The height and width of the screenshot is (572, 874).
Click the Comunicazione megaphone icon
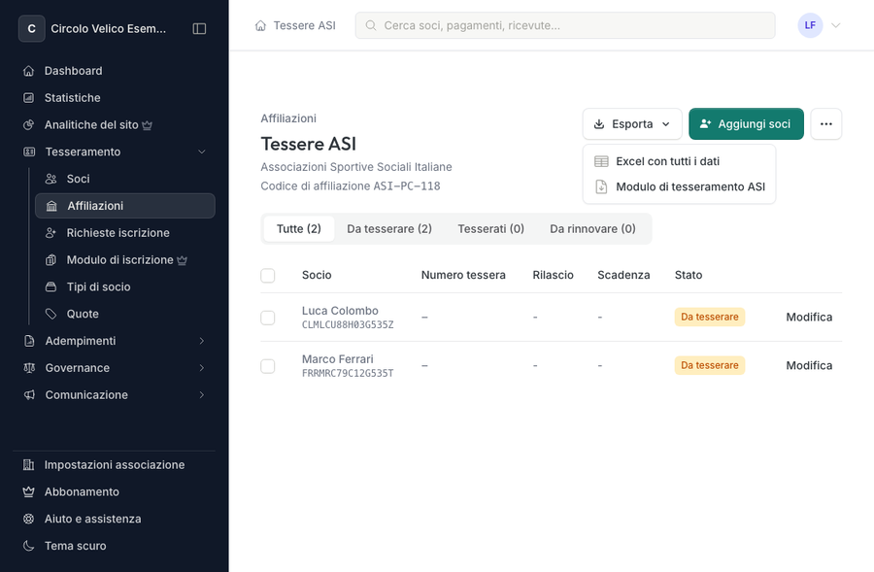point(29,394)
